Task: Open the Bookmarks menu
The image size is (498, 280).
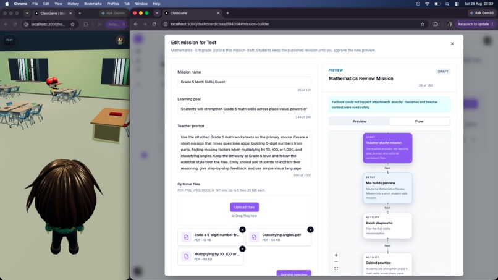Action: (x=93, y=4)
